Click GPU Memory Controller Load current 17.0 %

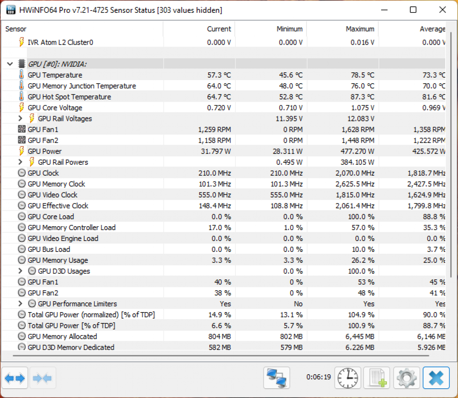tap(219, 227)
